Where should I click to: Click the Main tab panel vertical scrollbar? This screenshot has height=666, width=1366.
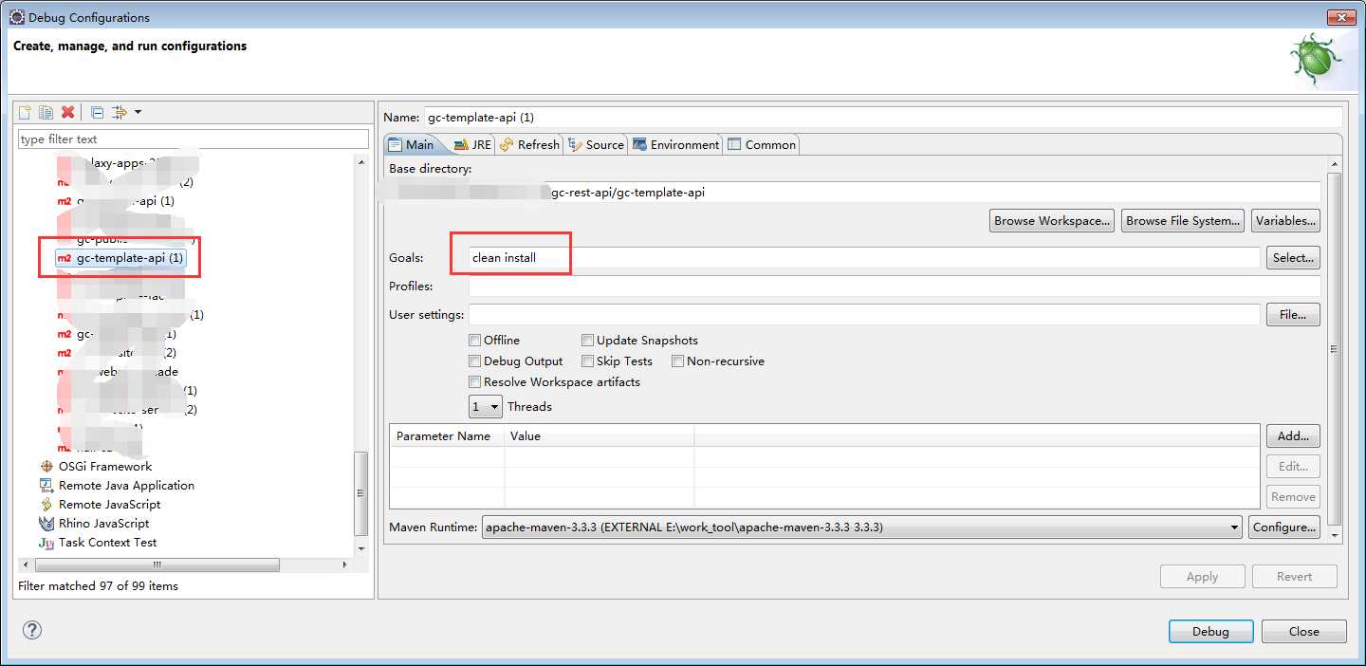[x=1335, y=349]
